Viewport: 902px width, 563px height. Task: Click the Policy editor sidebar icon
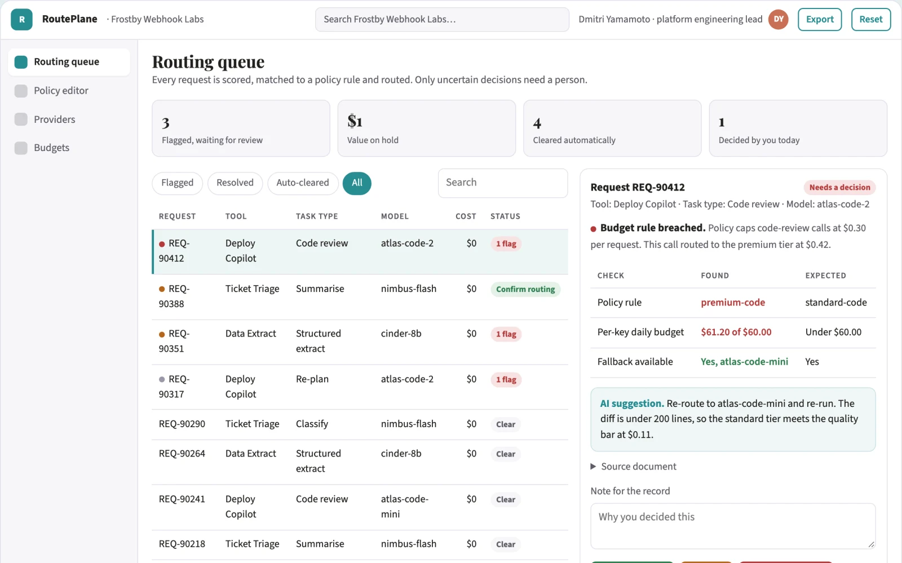click(21, 91)
